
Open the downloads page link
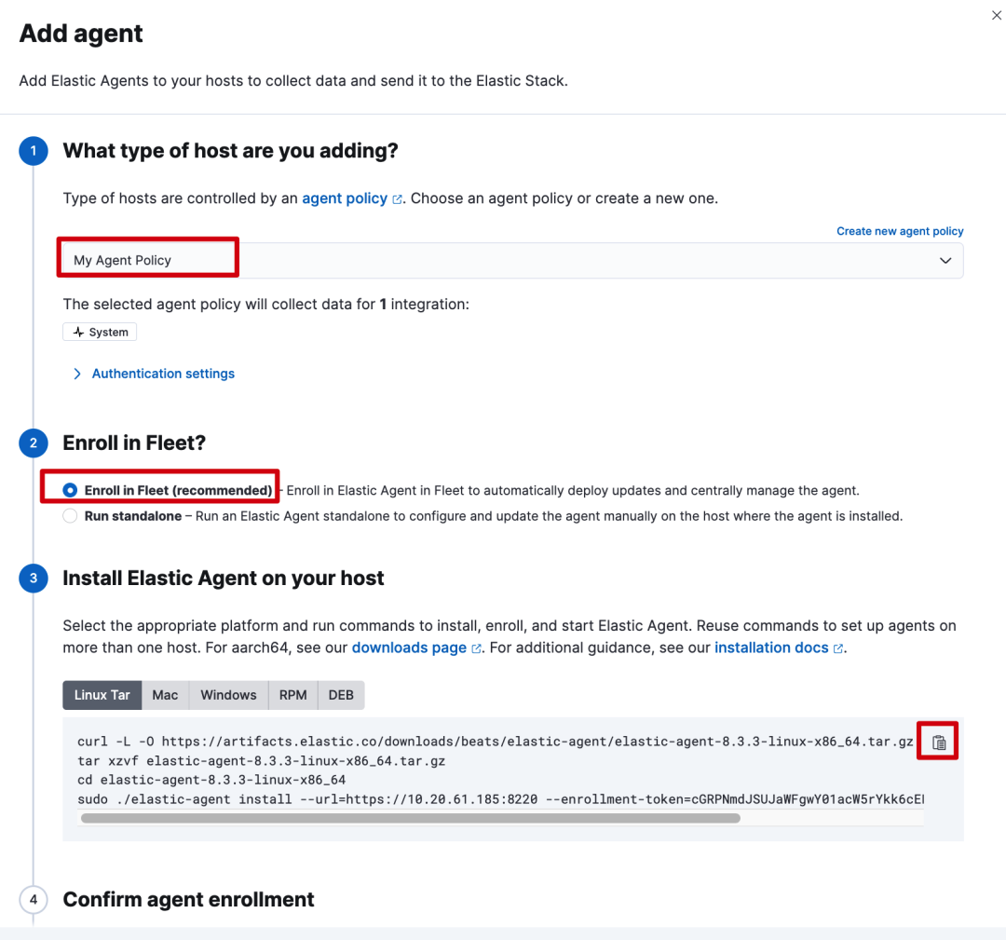point(409,647)
